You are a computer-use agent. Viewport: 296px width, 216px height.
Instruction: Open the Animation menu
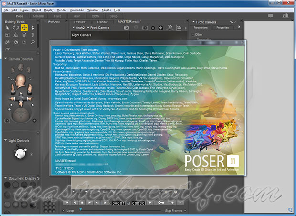(77, 10)
